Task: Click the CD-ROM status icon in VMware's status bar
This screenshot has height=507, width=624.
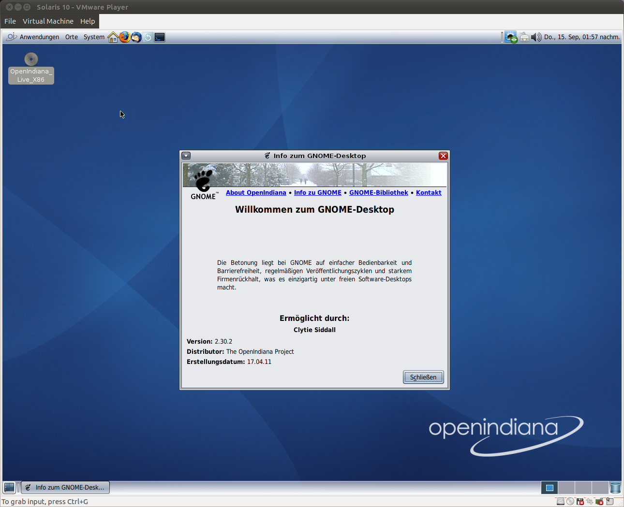Action: tap(570, 502)
